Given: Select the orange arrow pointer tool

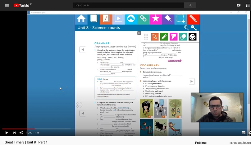Looking at the screenshot, I should 155,37.
